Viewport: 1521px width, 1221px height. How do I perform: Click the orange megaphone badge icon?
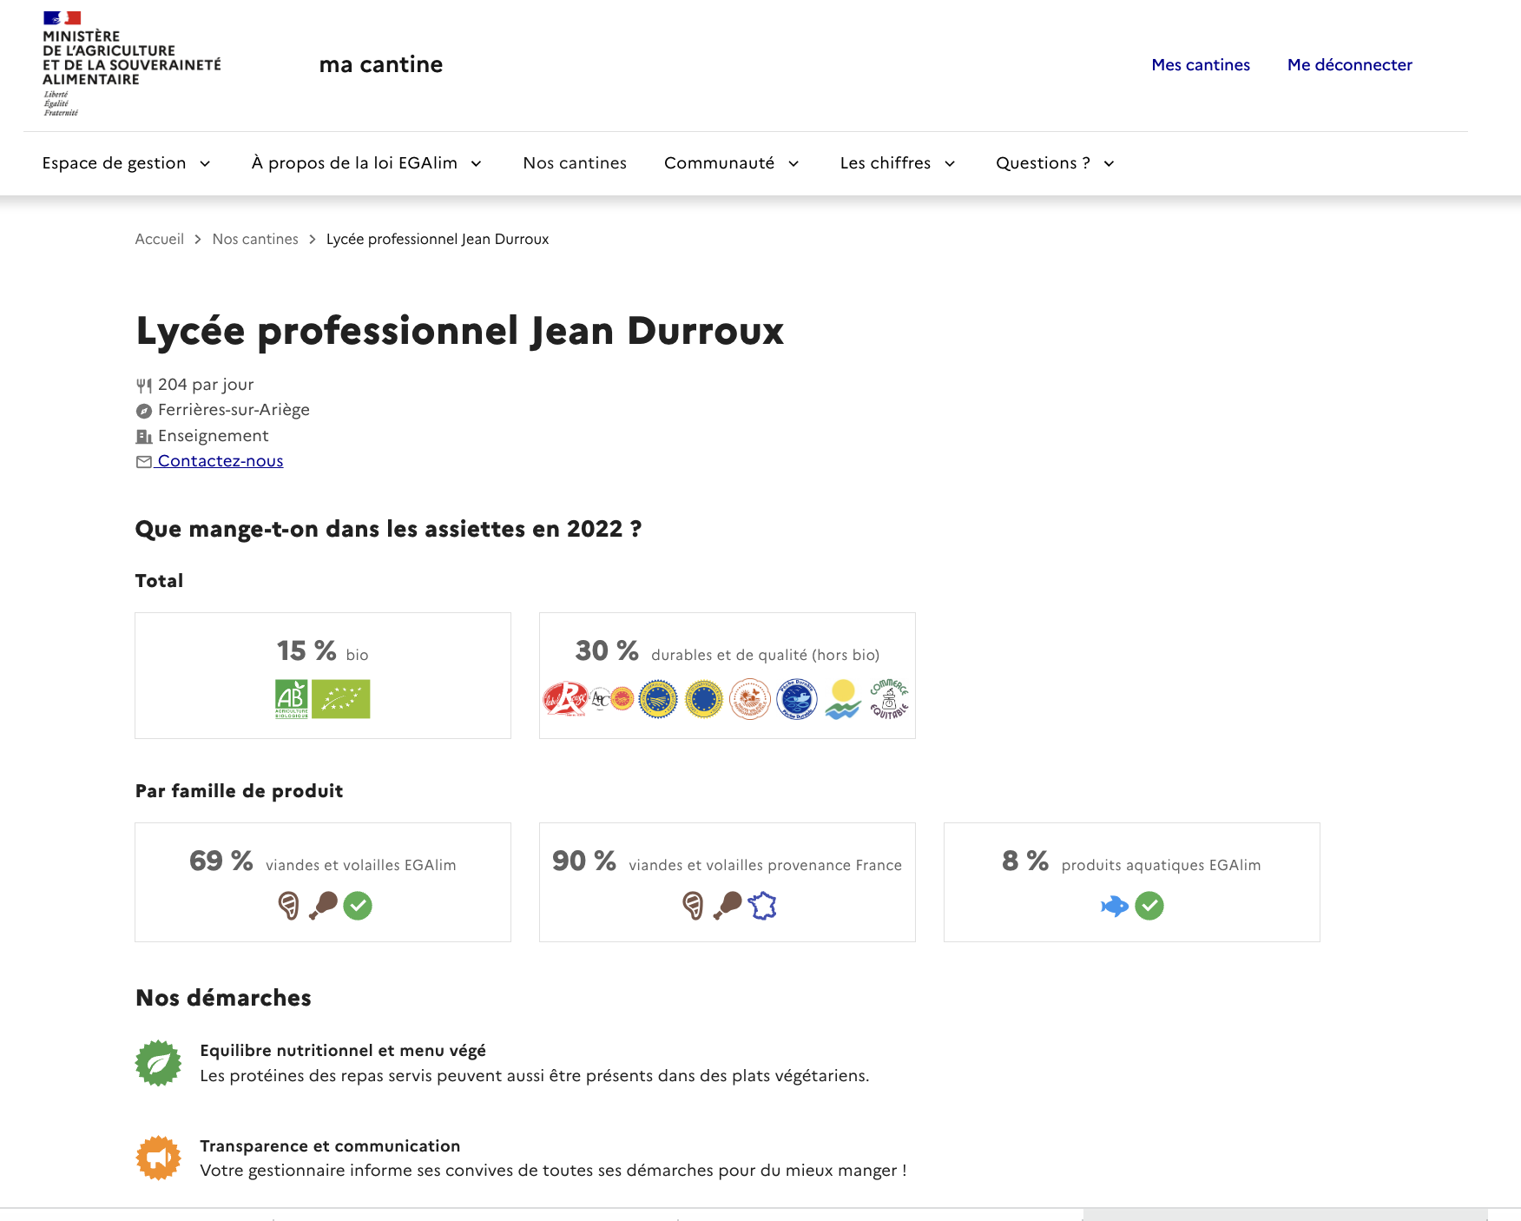tap(158, 1158)
